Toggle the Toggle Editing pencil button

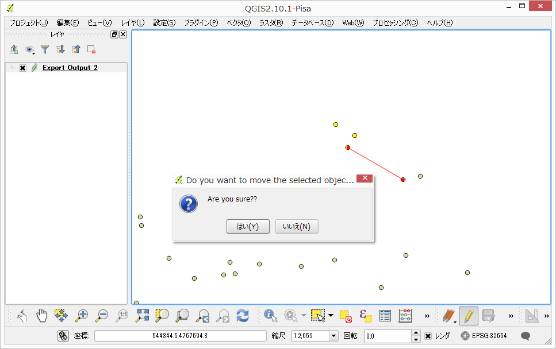(469, 316)
